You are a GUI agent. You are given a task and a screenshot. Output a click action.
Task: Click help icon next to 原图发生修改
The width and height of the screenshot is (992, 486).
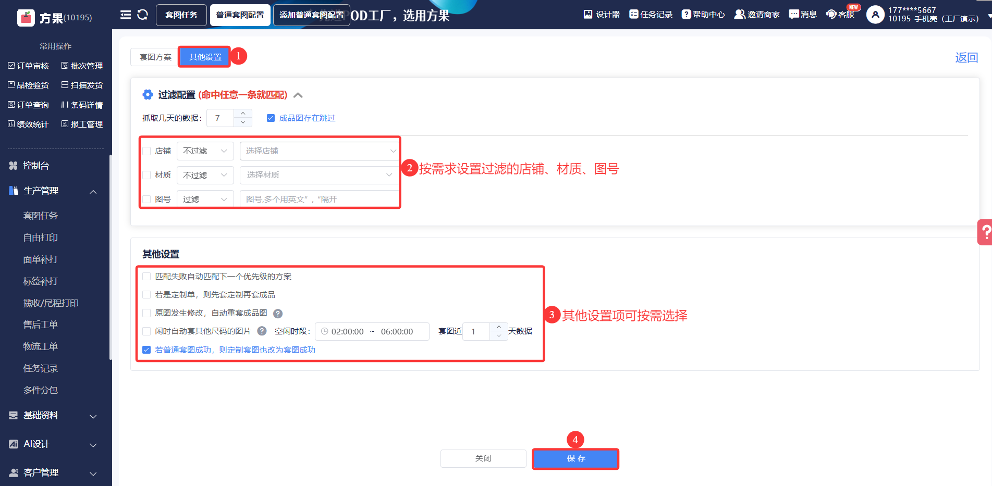[278, 314]
